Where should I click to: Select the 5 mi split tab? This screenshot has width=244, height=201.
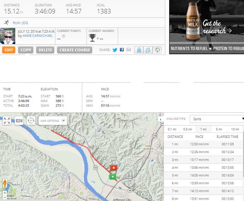219,129
